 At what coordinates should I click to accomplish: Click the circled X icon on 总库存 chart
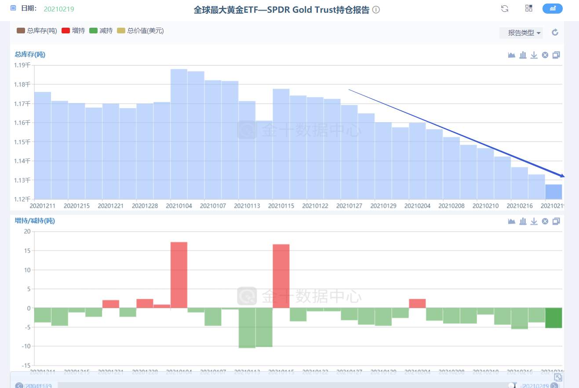tap(545, 55)
